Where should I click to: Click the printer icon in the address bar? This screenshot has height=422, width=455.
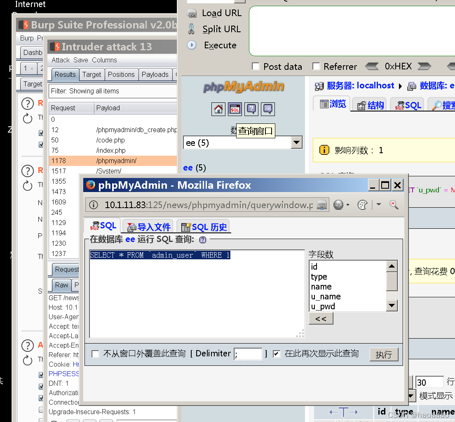[x=321, y=205]
